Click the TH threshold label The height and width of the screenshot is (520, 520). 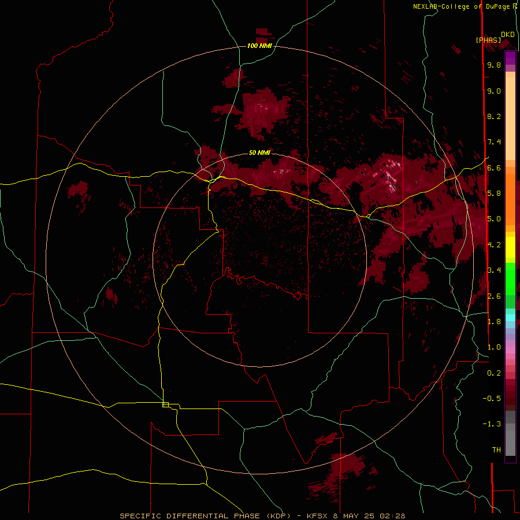(496, 450)
